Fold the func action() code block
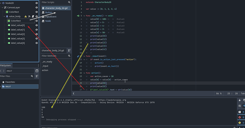245x128 pixels. click(x=84, y=73)
